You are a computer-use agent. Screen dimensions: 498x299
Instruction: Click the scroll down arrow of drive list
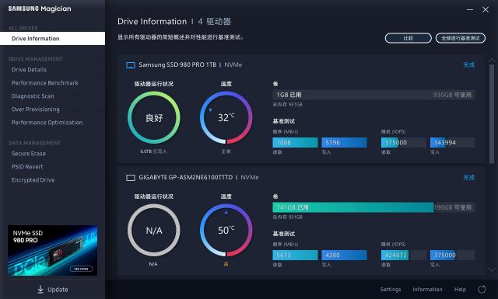tap(492, 269)
